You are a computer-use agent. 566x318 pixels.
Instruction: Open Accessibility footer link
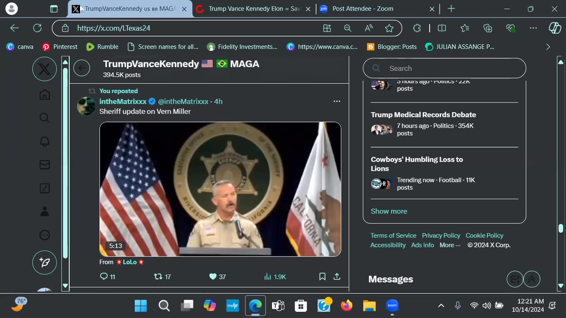point(388,245)
